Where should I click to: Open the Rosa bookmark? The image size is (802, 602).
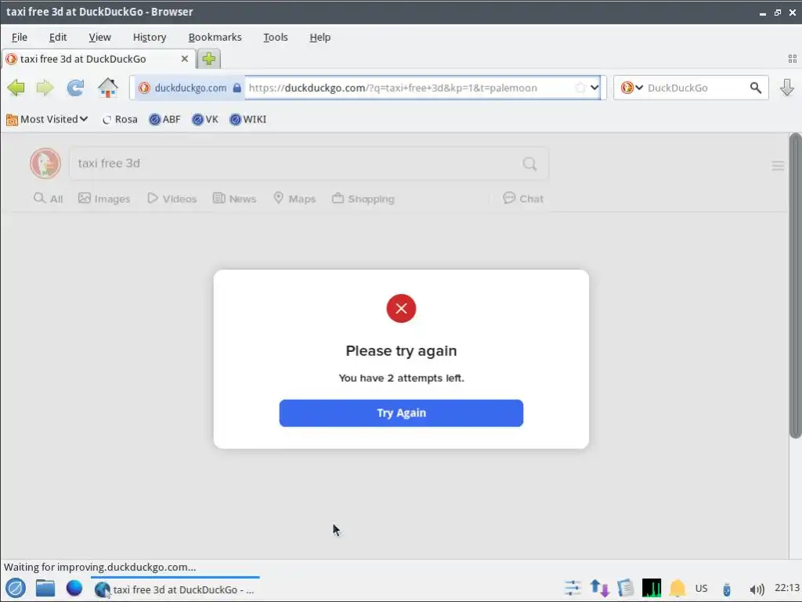[x=120, y=119]
